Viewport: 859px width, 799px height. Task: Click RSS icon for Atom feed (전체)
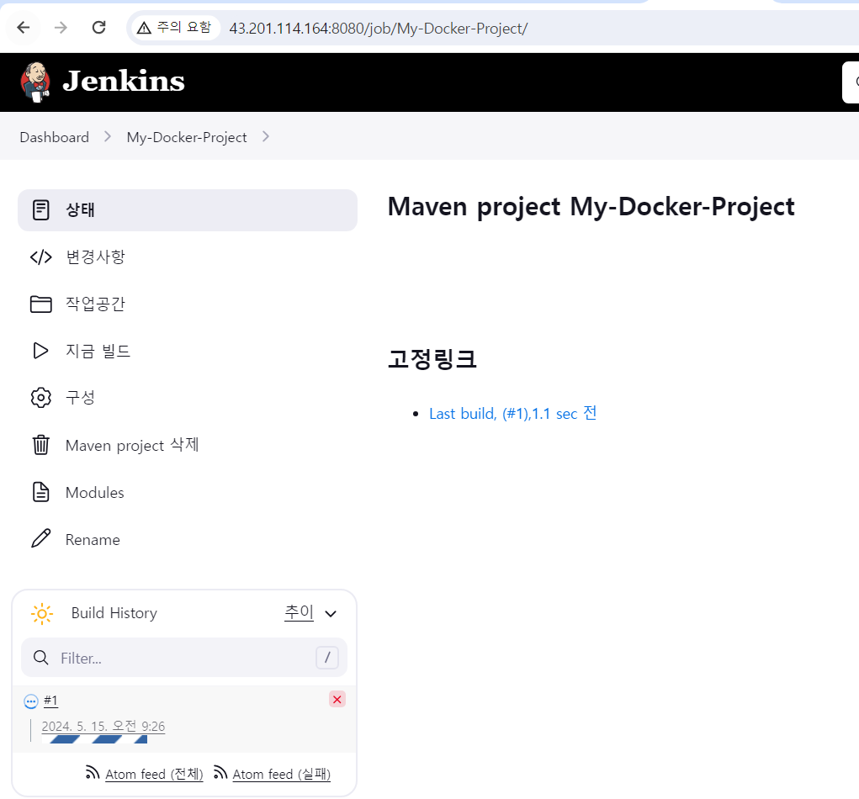(x=92, y=772)
